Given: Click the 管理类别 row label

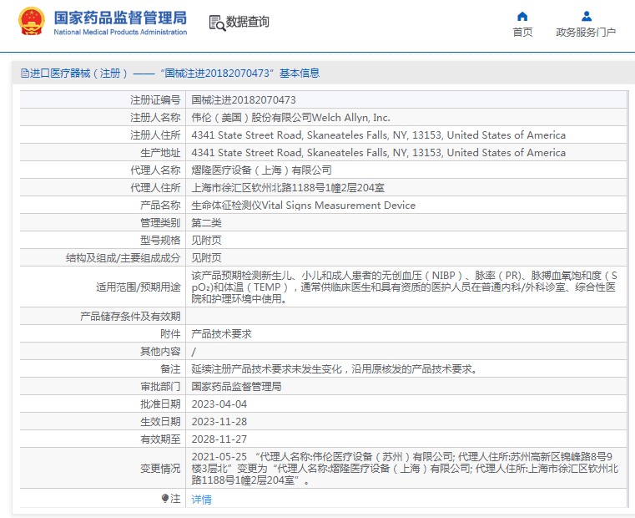Looking at the screenshot, I should pyautogui.click(x=160, y=223).
